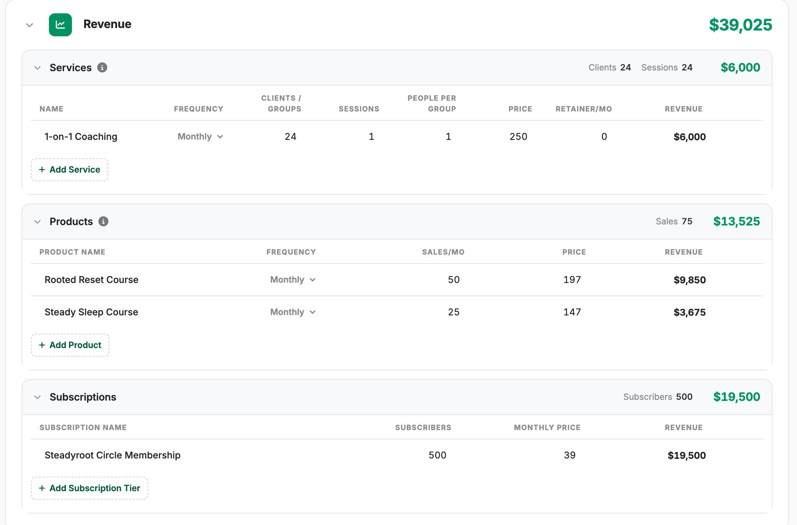Click the green Revenue chart icon
The height and width of the screenshot is (525, 797).
60,25
